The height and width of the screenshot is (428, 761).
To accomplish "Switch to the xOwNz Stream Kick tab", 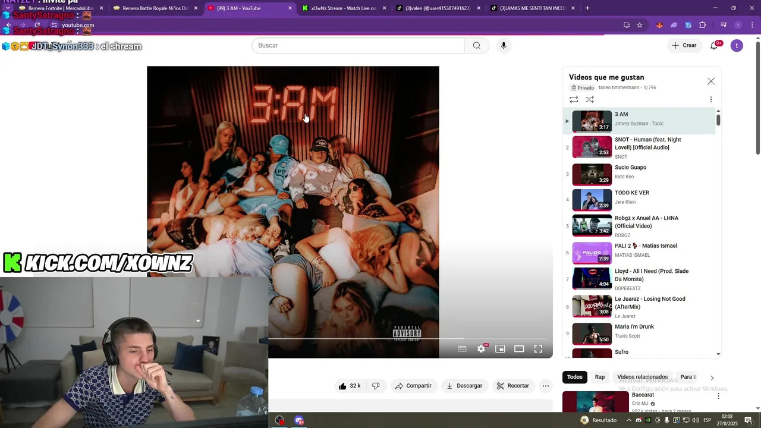I will pos(343,8).
